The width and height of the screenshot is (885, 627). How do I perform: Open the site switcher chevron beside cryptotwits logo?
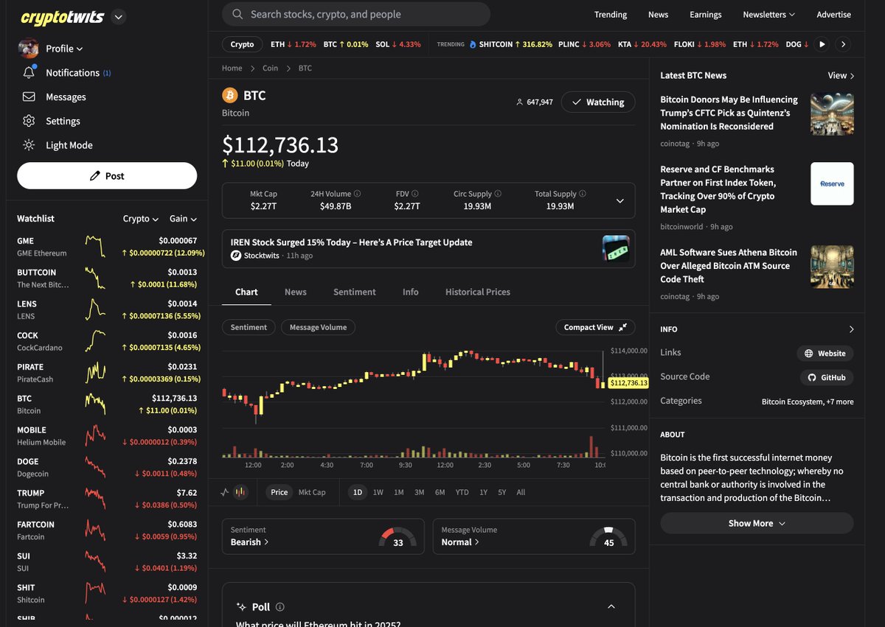click(x=119, y=17)
